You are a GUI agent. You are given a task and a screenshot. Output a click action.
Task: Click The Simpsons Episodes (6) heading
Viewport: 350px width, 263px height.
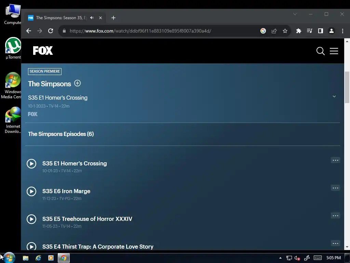coord(61,134)
